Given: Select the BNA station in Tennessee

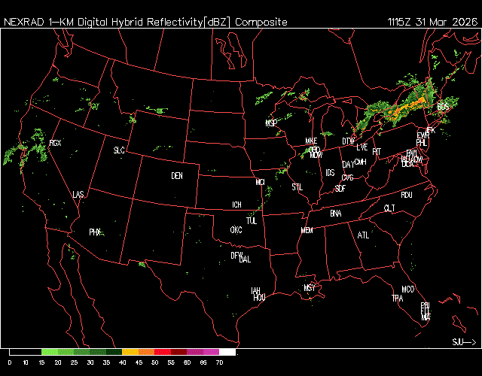Looking at the screenshot, I should click(336, 214).
